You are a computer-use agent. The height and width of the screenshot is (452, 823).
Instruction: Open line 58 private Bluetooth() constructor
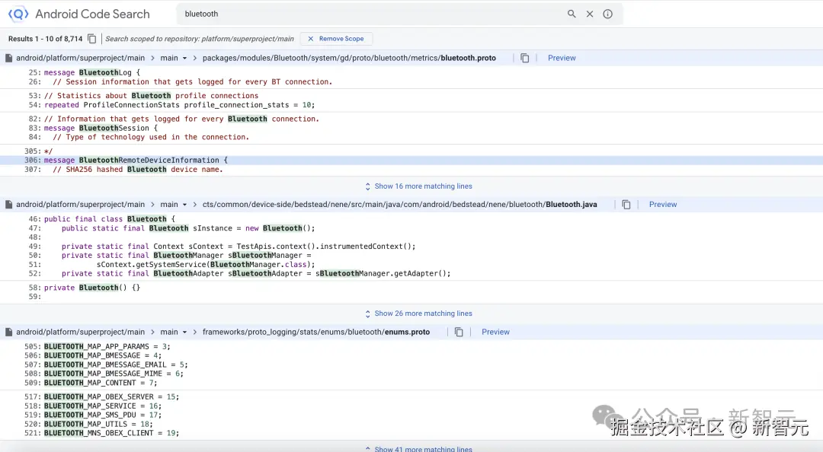tap(92, 288)
